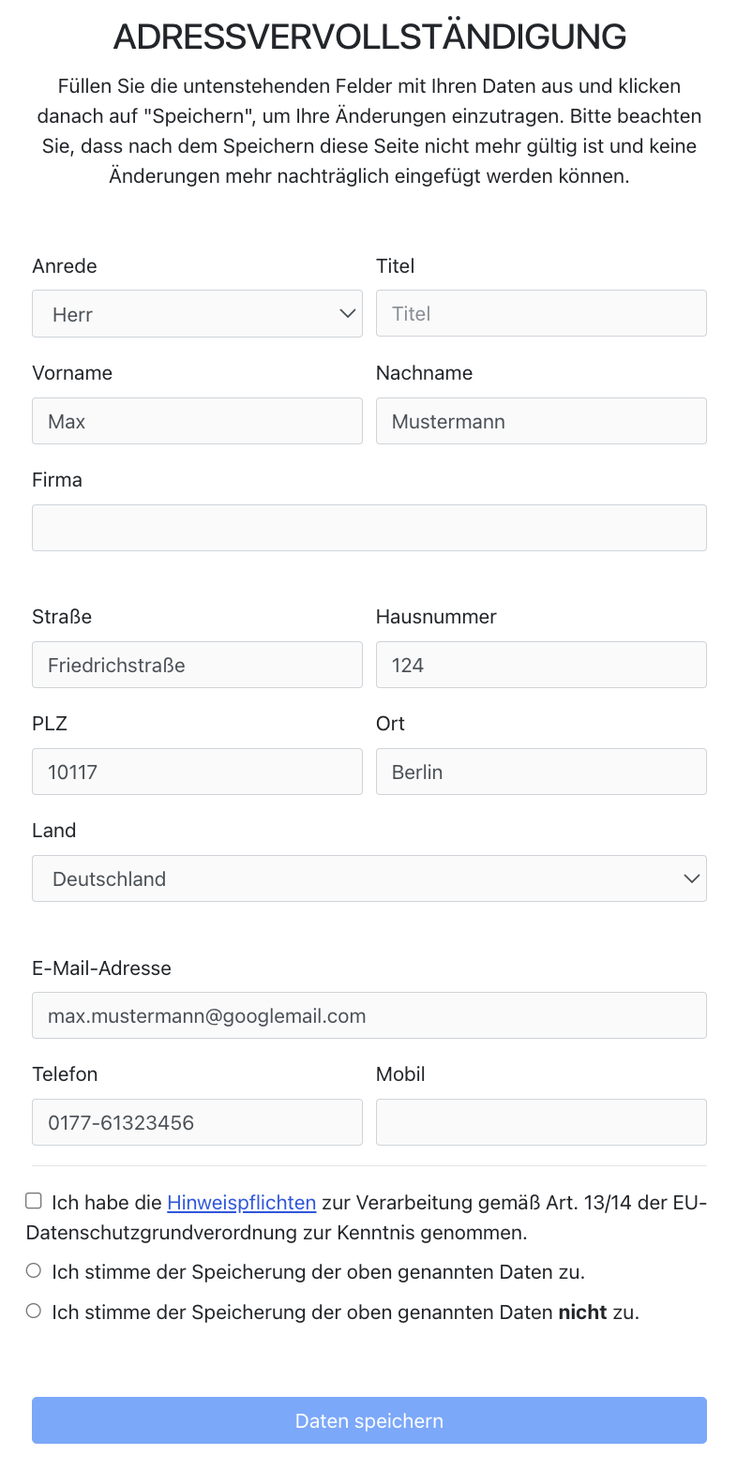
Task: Click the chevron arrow of Anrede select
Action: pyautogui.click(x=347, y=314)
